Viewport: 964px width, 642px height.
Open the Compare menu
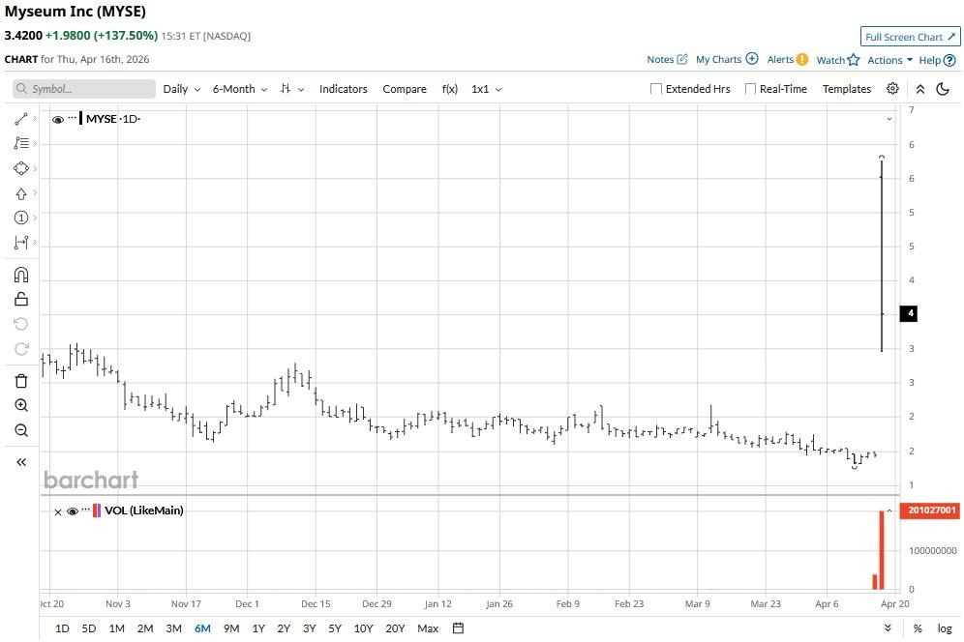pos(405,89)
